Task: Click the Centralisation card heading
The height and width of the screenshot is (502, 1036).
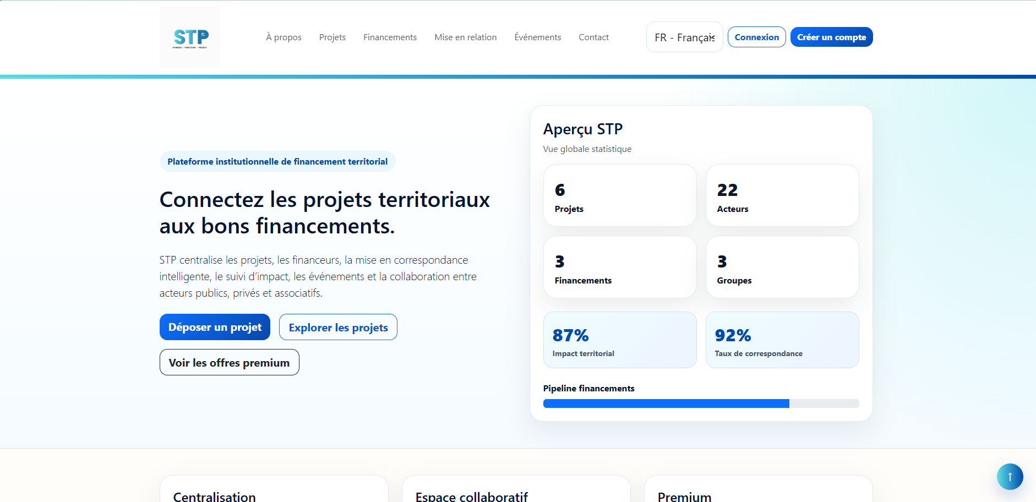Action: point(214,496)
